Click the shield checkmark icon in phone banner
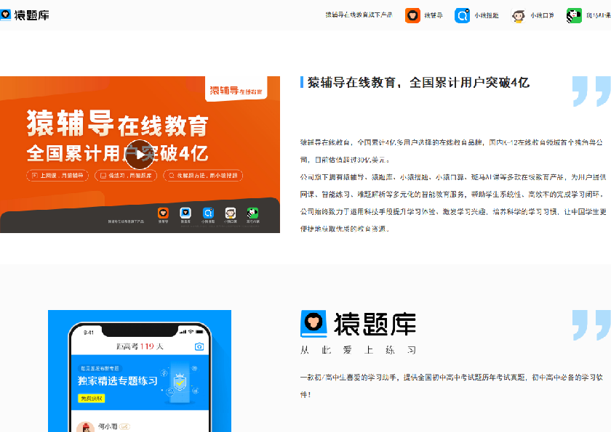This screenshot has width=611, height=432. click(x=180, y=383)
